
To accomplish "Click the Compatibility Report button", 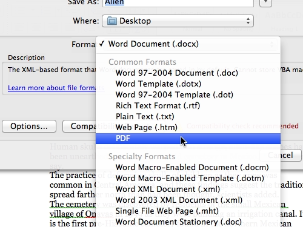I will click(x=79, y=127).
